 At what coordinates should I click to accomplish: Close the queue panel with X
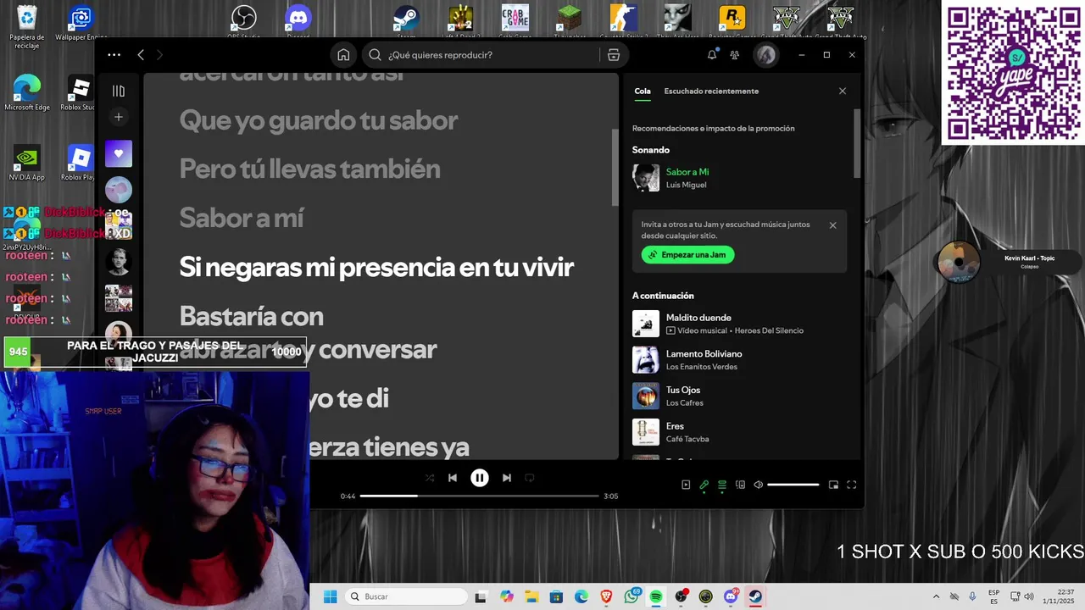[x=843, y=91]
